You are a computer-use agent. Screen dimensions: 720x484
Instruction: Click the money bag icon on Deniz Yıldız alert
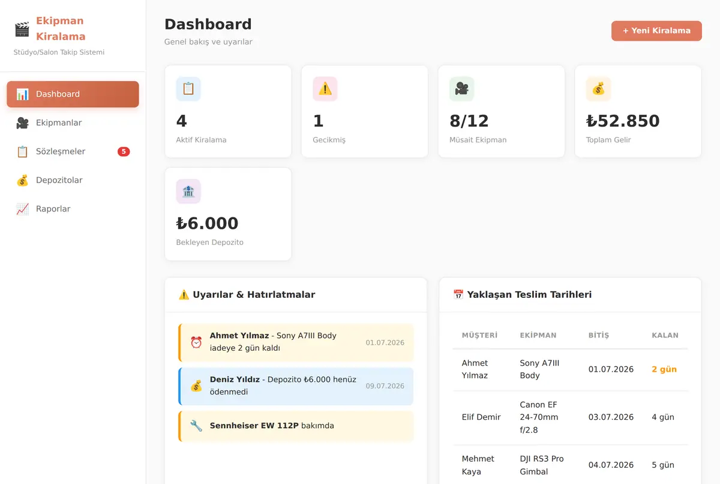[196, 386]
